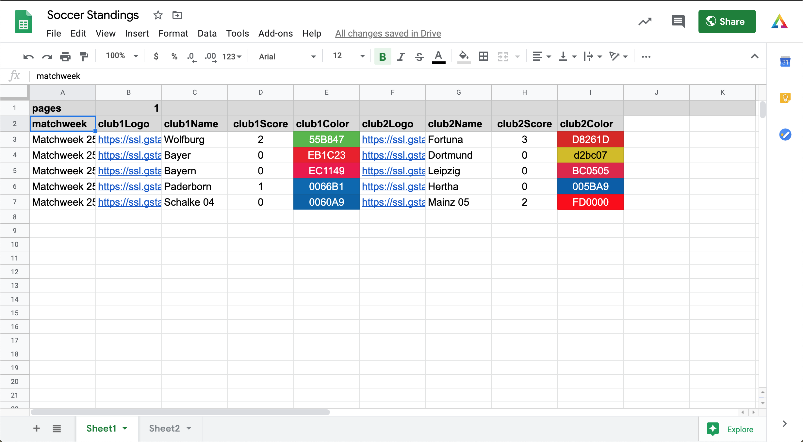803x442 pixels.
Task: Click the horizontal scrollbar
Action: pos(180,412)
